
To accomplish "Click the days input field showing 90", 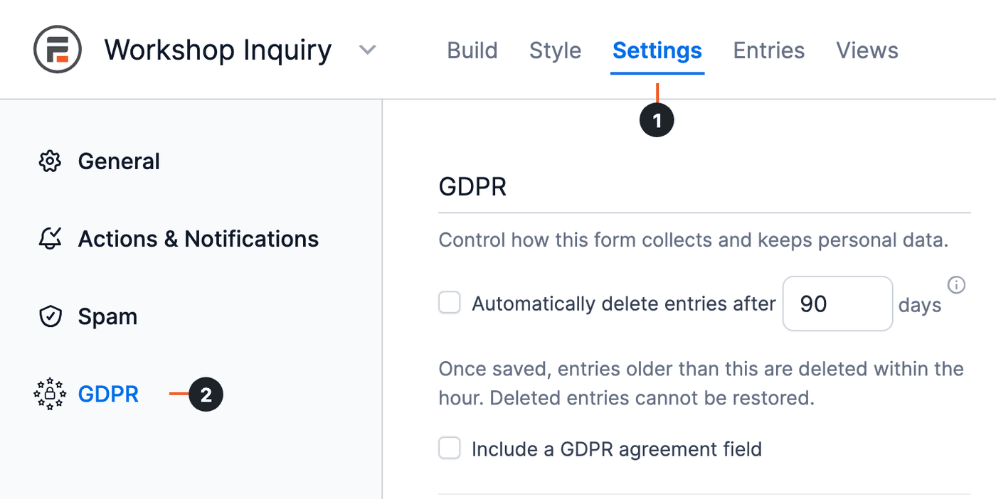I will [837, 304].
